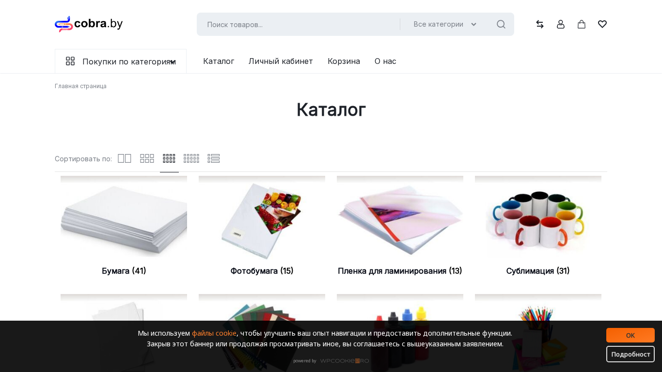
Task: Click the cobra.by logo
Action: coord(89,24)
